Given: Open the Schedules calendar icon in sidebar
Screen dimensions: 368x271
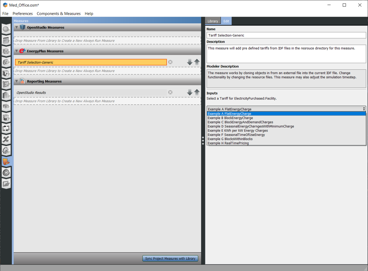Looking at the screenshot, I should (6, 40).
